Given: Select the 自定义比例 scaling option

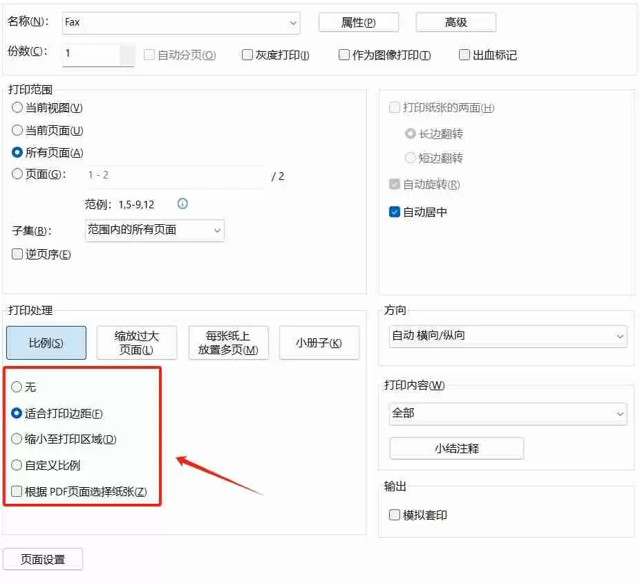Looking at the screenshot, I should coord(17,465).
